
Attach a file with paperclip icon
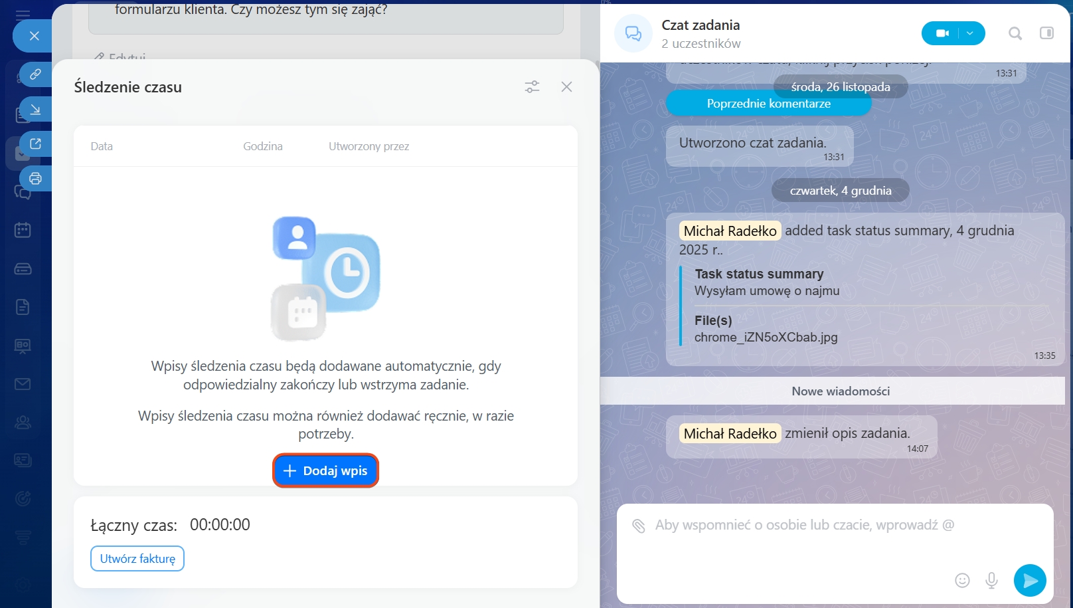point(638,526)
